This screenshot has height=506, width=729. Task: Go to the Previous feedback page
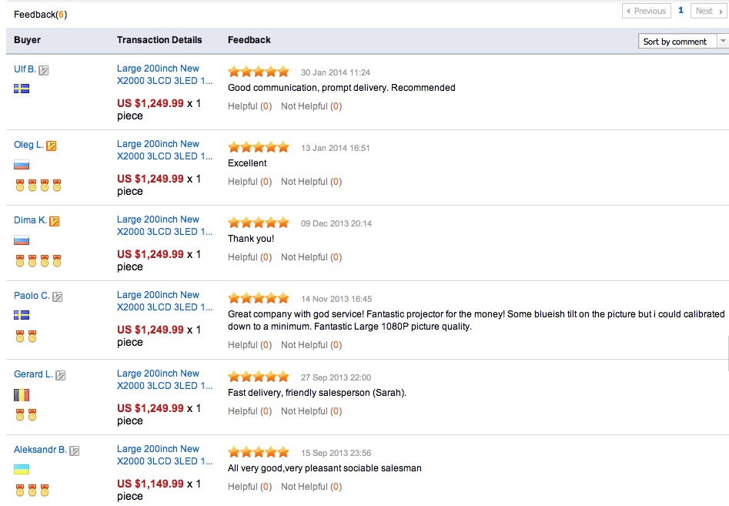click(645, 11)
